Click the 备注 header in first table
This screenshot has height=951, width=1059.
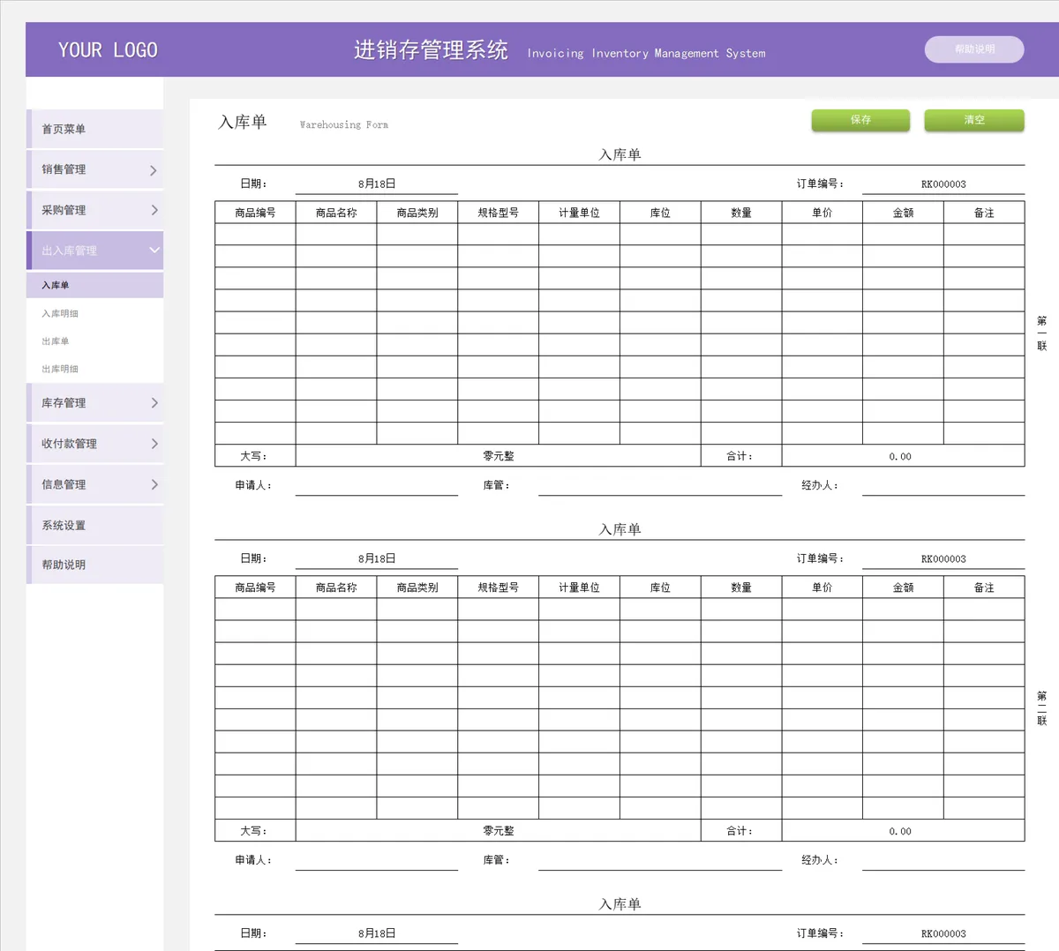984,213
